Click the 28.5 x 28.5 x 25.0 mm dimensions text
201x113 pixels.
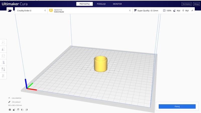click(x=15, y=105)
